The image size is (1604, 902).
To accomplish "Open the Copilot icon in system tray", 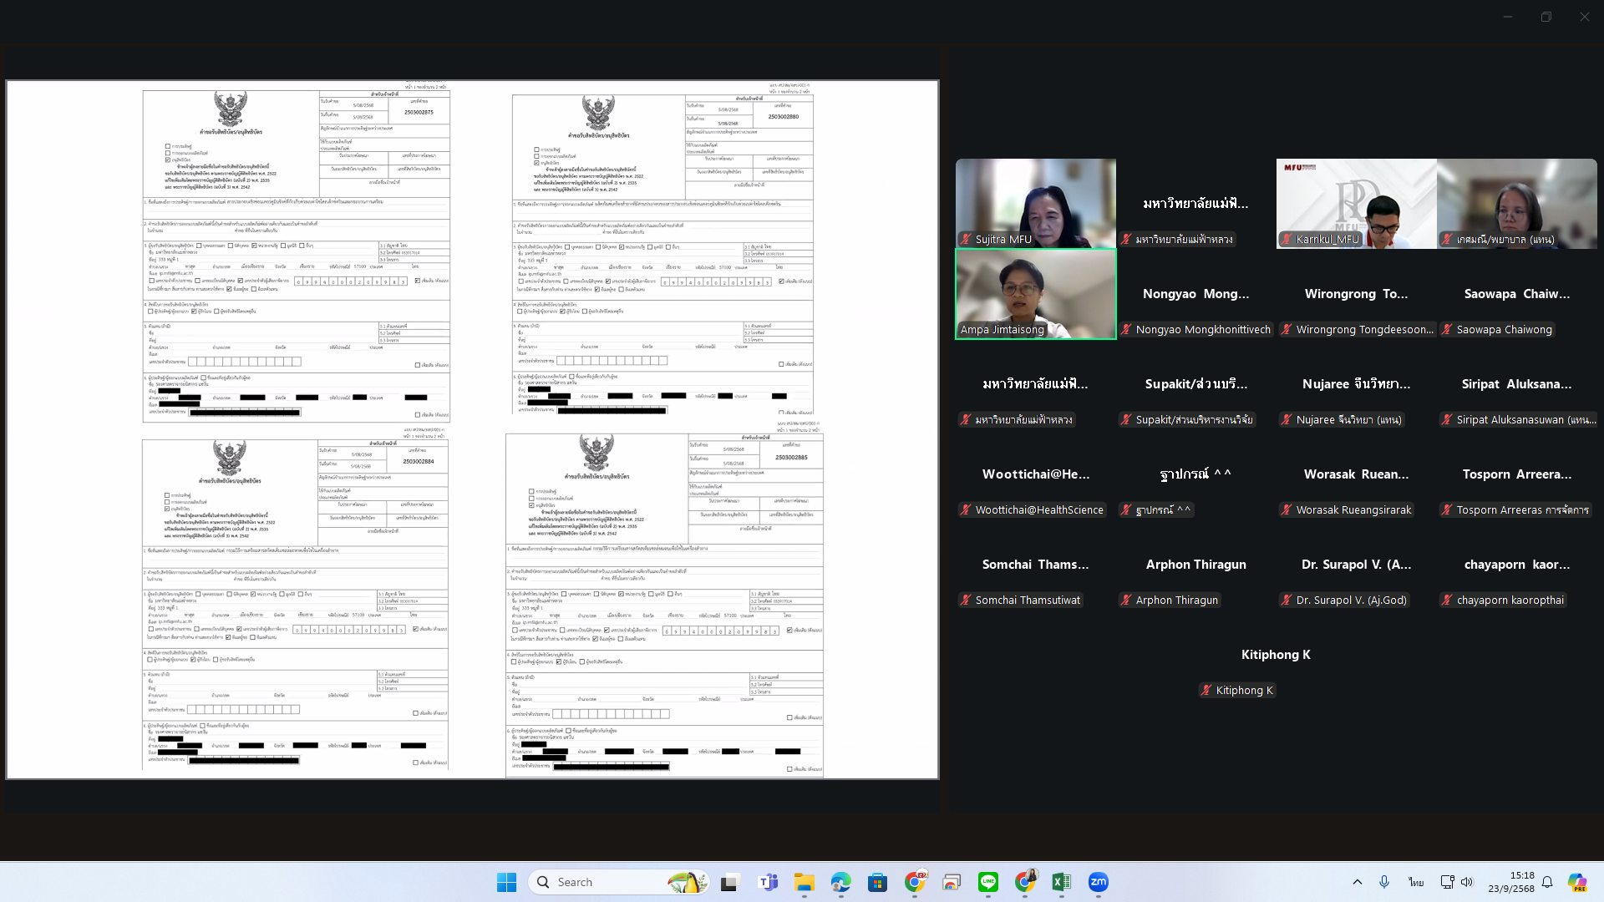I will pyautogui.click(x=1576, y=882).
